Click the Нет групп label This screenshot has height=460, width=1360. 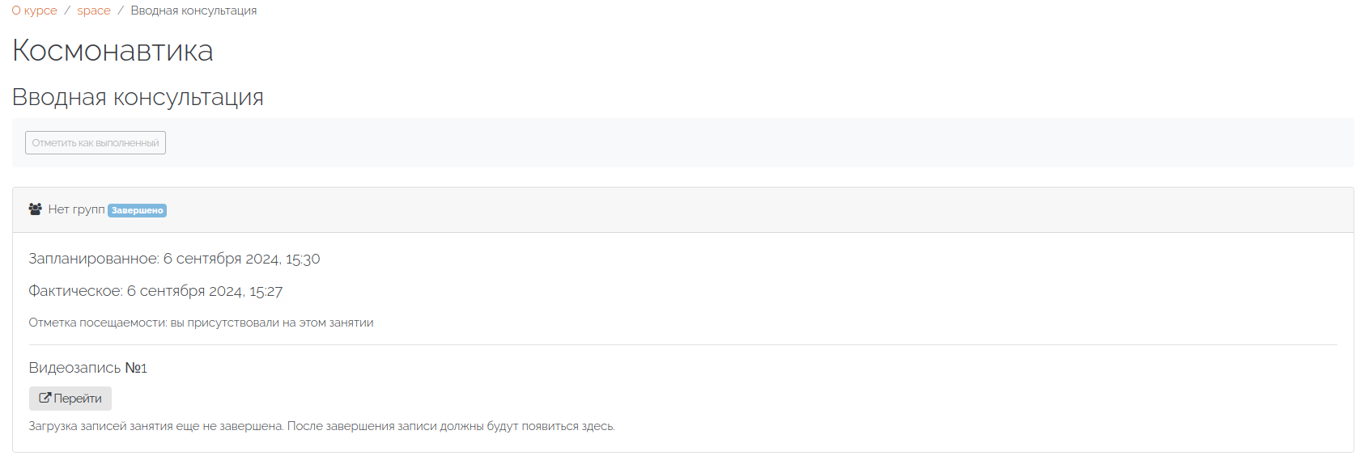[76, 209]
